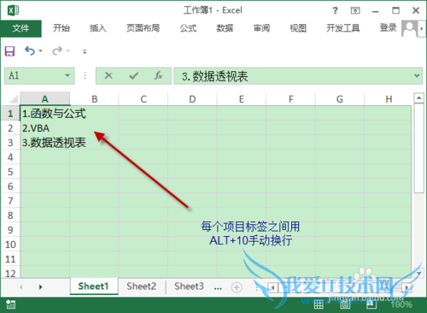Select column E header
This screenshot has width=427, height=313.
coord(242,99)
